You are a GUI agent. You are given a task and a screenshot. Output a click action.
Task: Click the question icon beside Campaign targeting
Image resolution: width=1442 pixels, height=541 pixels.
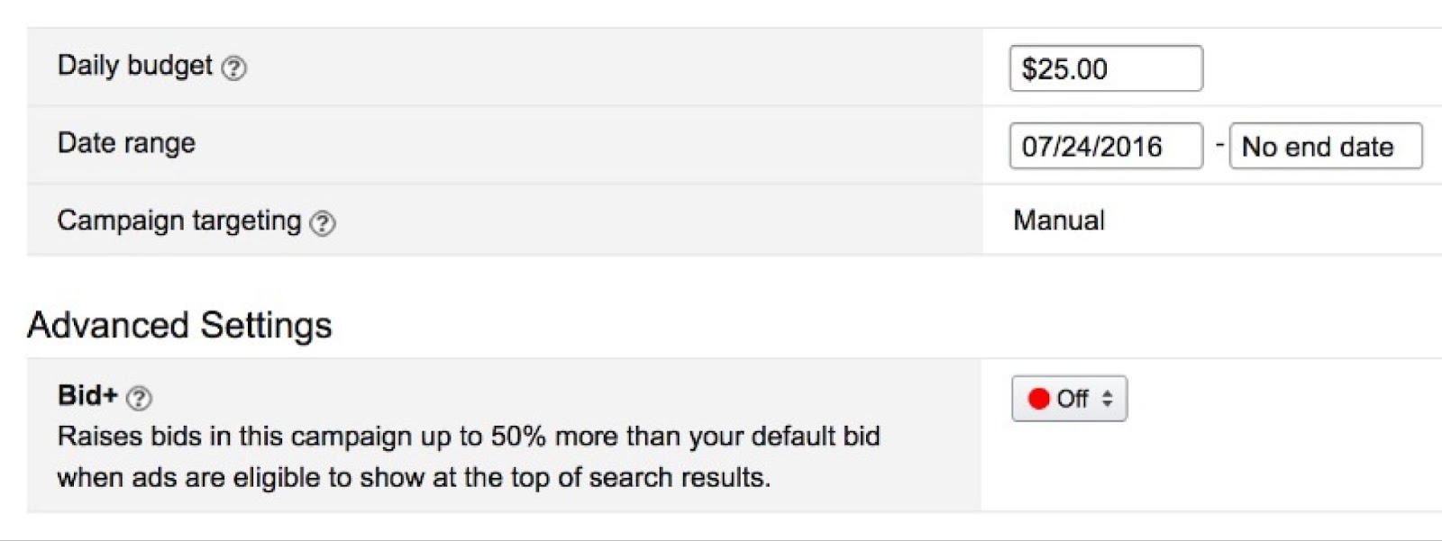click(x=324, y=221)
